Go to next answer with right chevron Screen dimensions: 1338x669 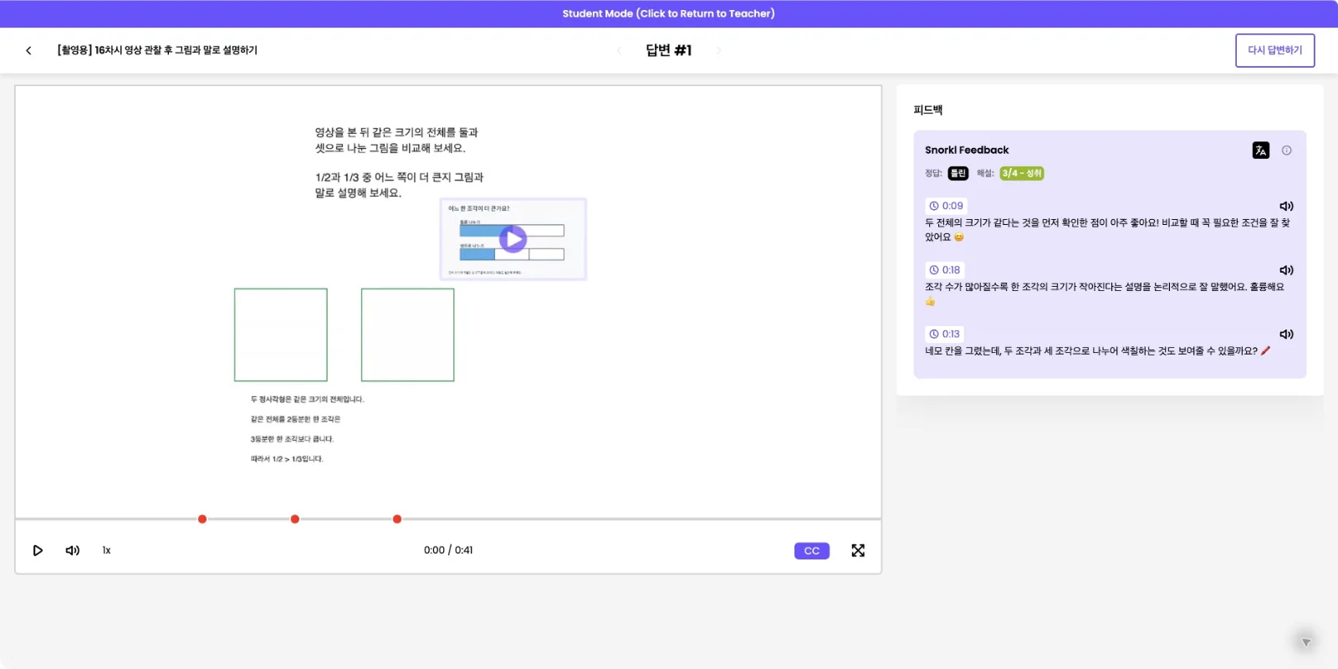(x=718, y=50)
